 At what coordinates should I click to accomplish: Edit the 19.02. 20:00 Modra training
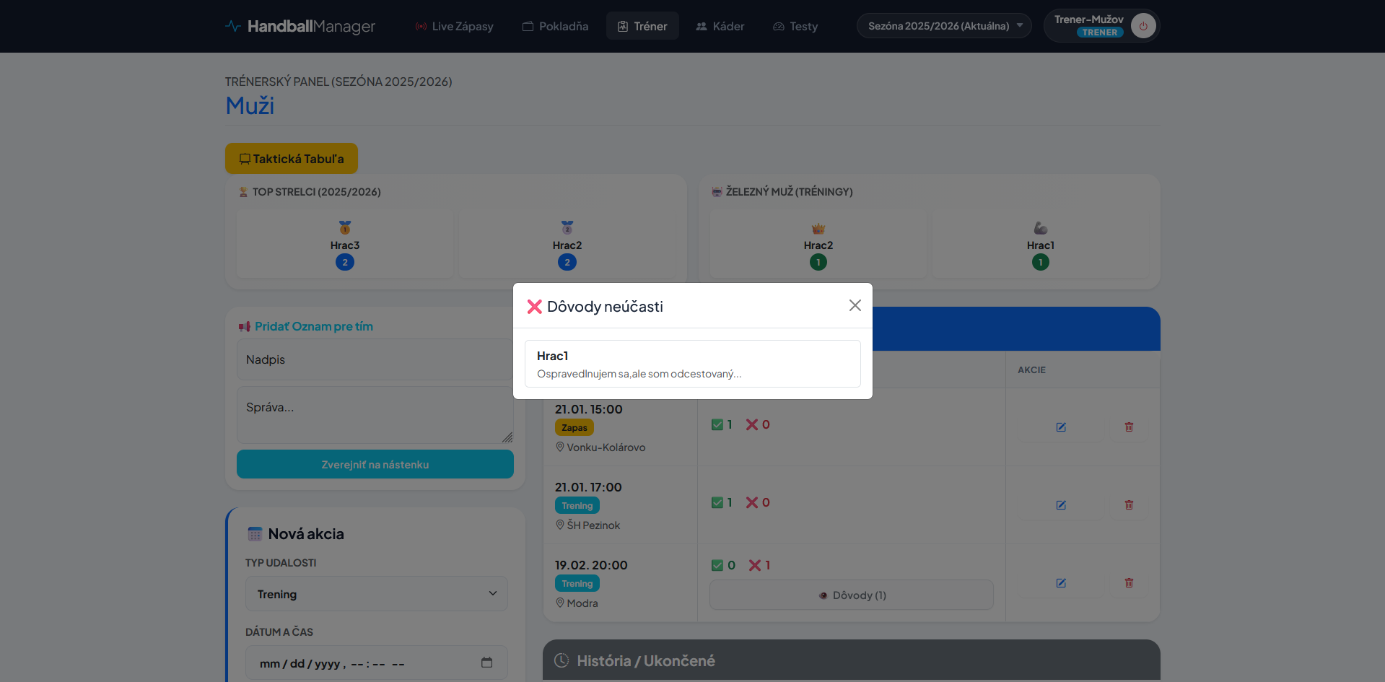[1060, 583]
